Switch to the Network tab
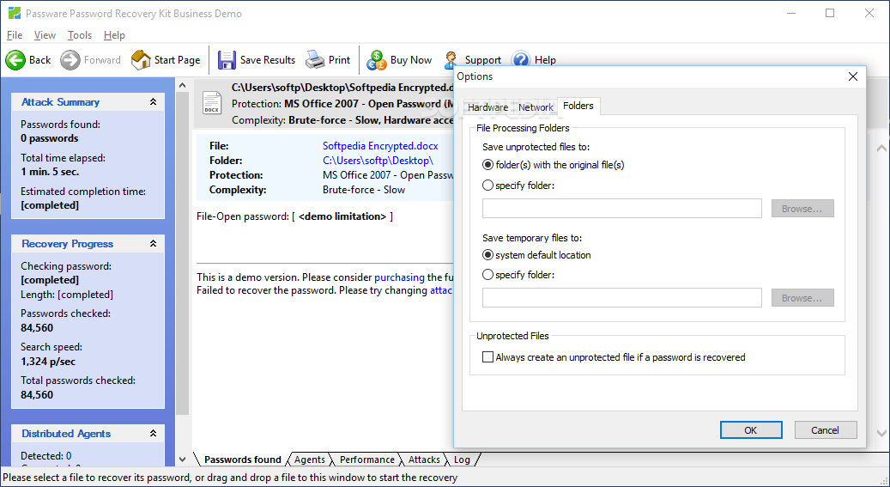 (x=536, y=107)
